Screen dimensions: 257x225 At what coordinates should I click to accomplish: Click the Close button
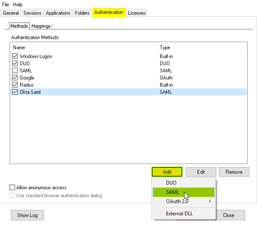coord(228,215)
